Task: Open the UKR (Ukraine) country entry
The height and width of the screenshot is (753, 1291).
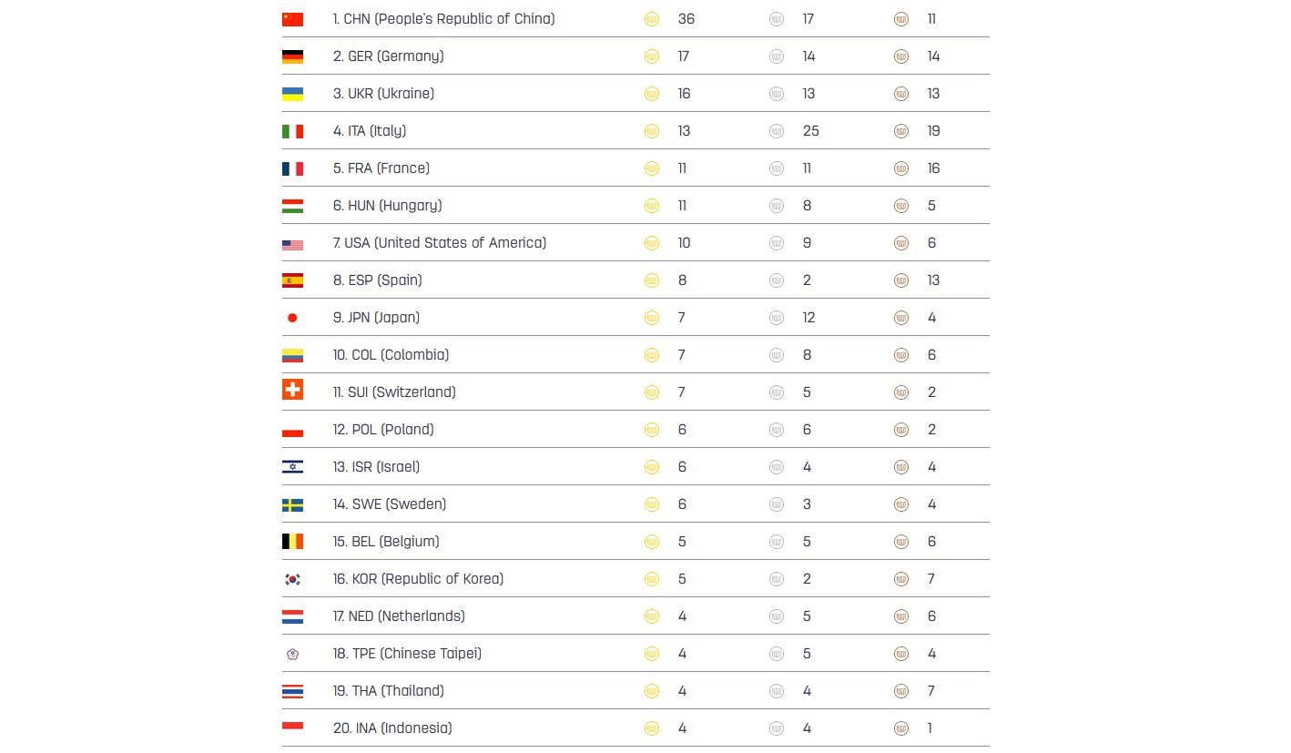Action: pos(383,94)
